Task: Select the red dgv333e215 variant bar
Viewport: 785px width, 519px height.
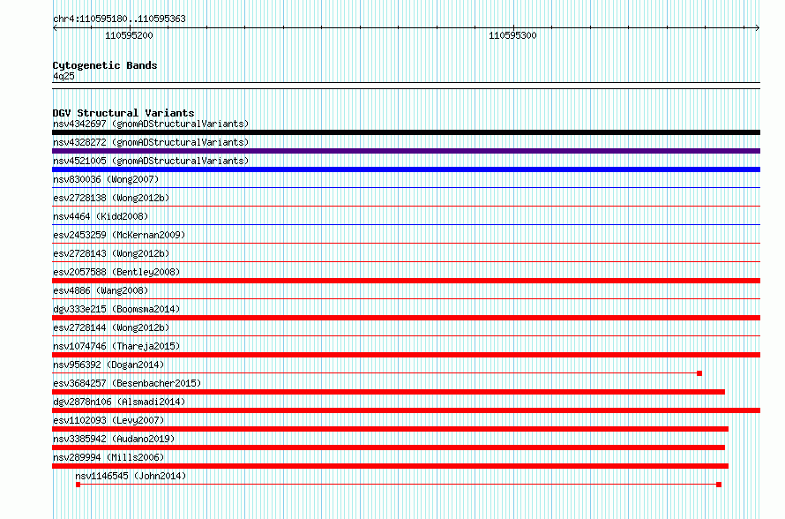Action: tap(406, 318)
